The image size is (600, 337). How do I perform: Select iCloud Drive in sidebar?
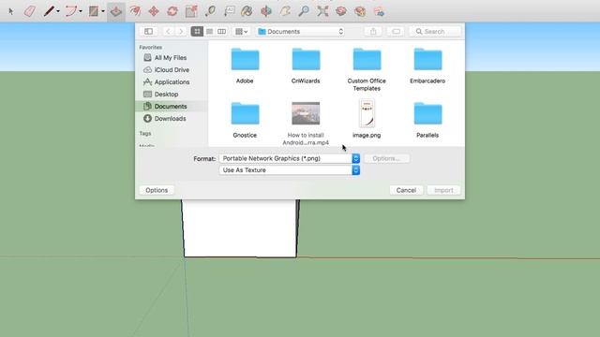[172, 70]
